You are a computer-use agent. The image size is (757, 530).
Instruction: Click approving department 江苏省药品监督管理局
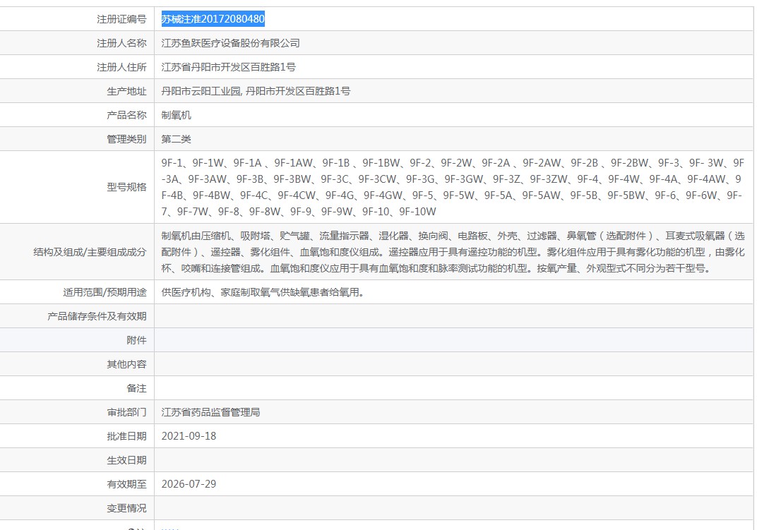[210, 412]
